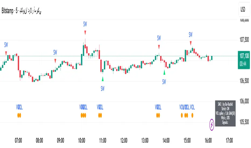Click the 07:00 time axis label
Viewport: 251px width, 148px height.
click(x=18, y=140)
